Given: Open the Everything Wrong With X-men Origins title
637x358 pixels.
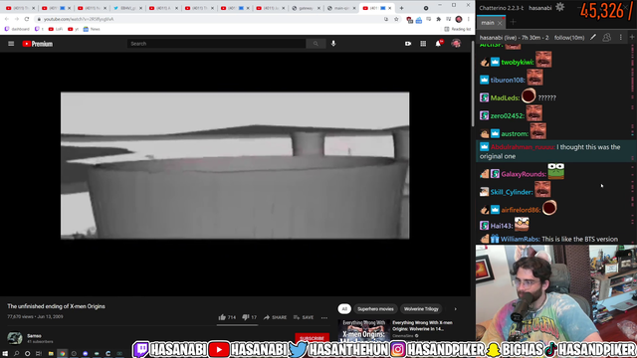Looking at the screenshot, I should 422,325.
